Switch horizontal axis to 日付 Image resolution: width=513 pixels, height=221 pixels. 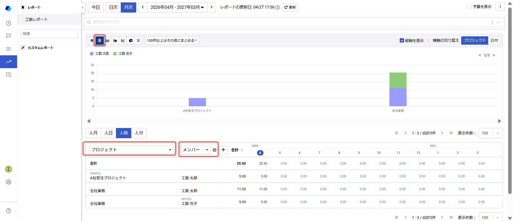click(x=494, y=40)
